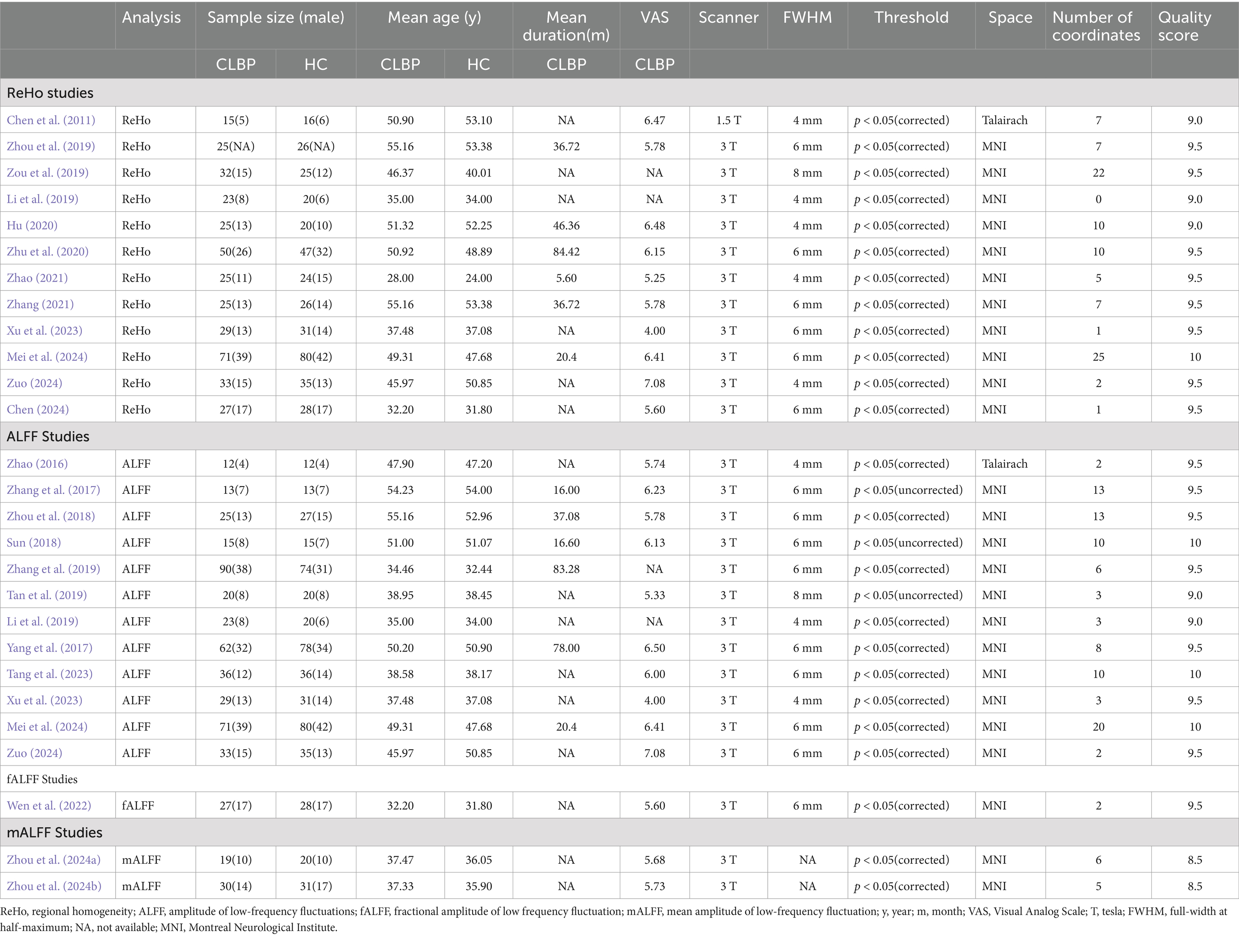Open the Wen et al. (2022) fALFF citation

coord(49,806)
